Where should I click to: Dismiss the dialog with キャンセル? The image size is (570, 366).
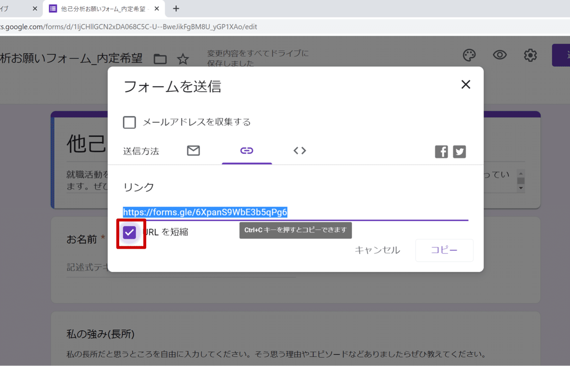377,250
